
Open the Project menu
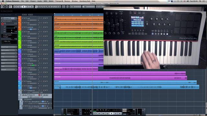[33, 1]
